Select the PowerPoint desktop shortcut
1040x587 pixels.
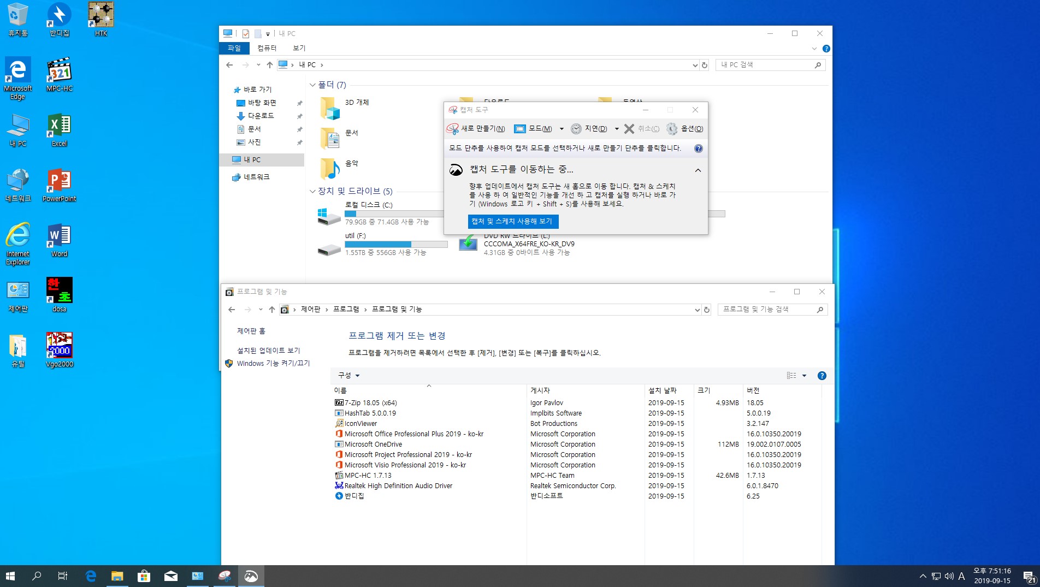pos(59,185)
